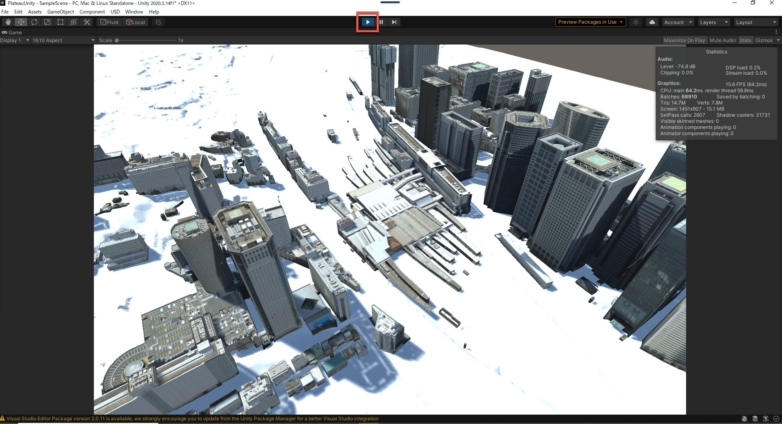Viewport: 782px width, 424px height.
Task: Enable Maximize On Play
Action: coord(684,40)
